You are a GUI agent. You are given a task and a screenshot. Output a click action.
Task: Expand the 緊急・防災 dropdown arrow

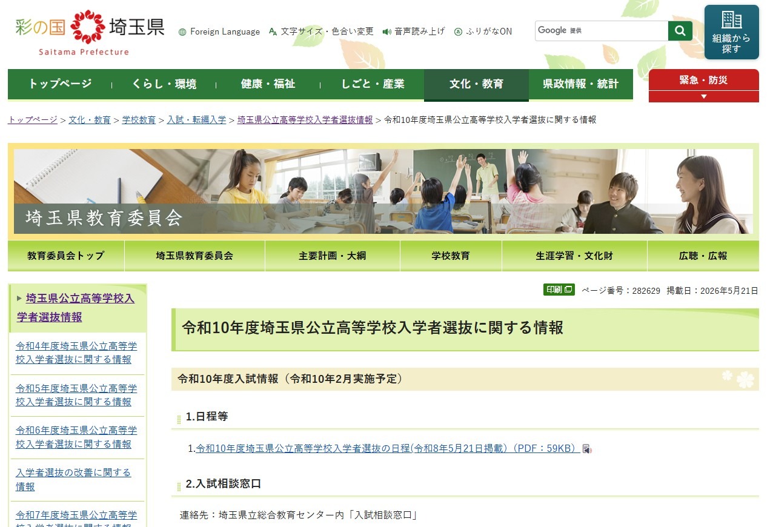click(x=703, y=97)
